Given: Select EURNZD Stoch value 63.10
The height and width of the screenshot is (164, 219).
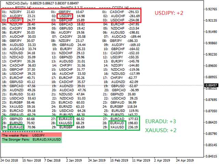Looking at the screenshot, I should (80, 107).
